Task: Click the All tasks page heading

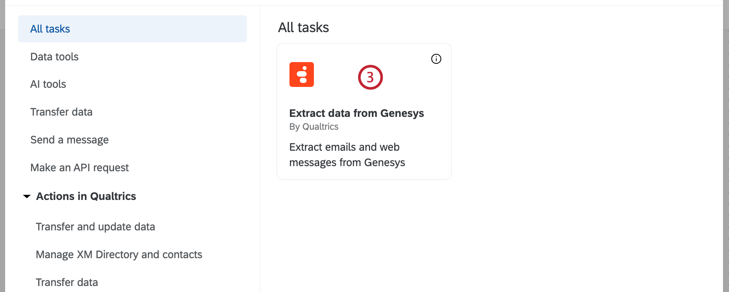Action: pos(303,27)
